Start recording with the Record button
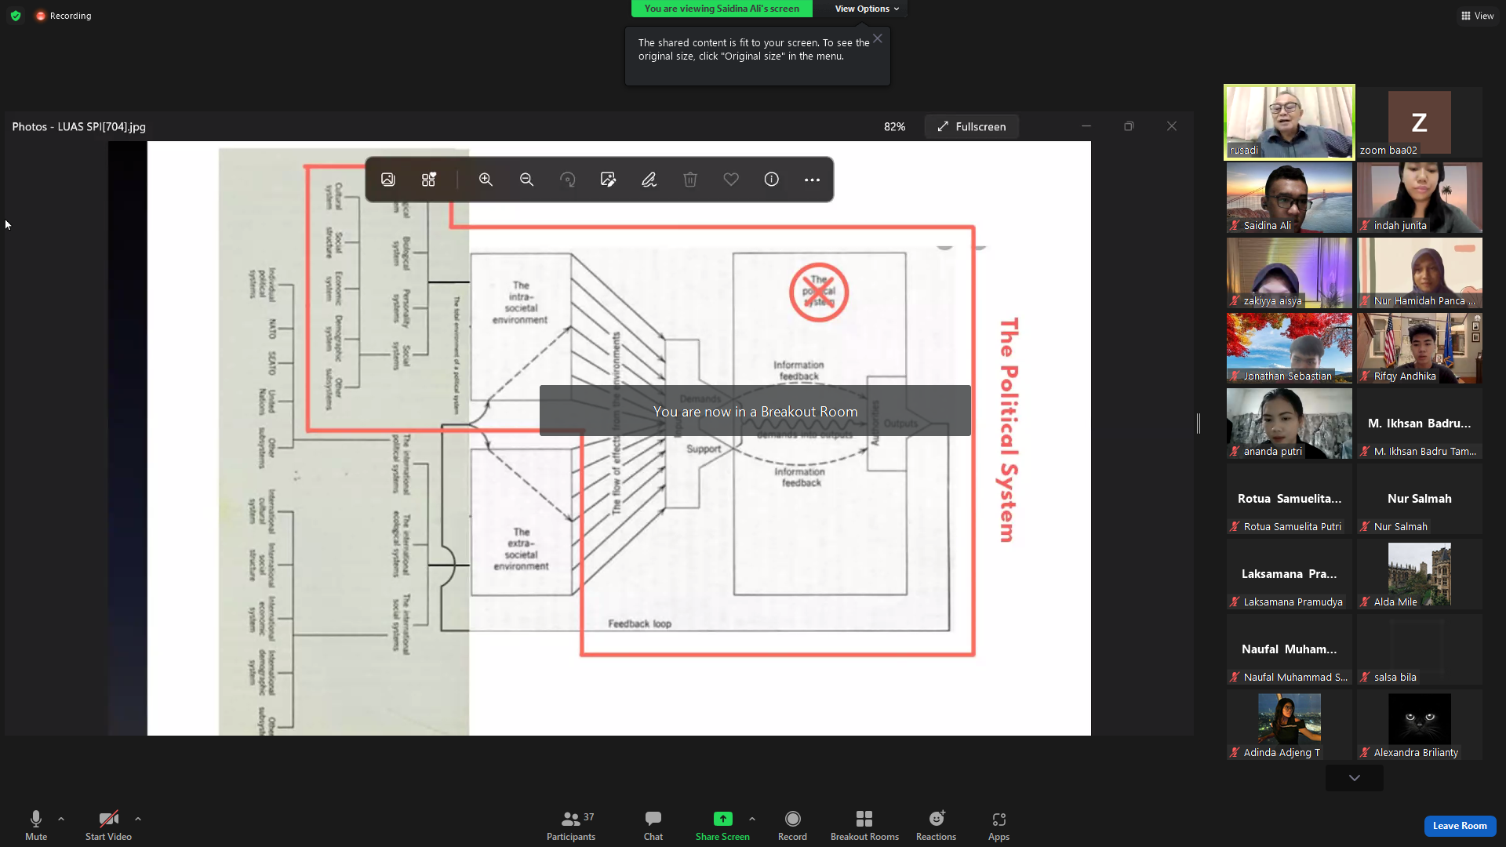This screenshot has width=1506, height=847. coord(792,825)
